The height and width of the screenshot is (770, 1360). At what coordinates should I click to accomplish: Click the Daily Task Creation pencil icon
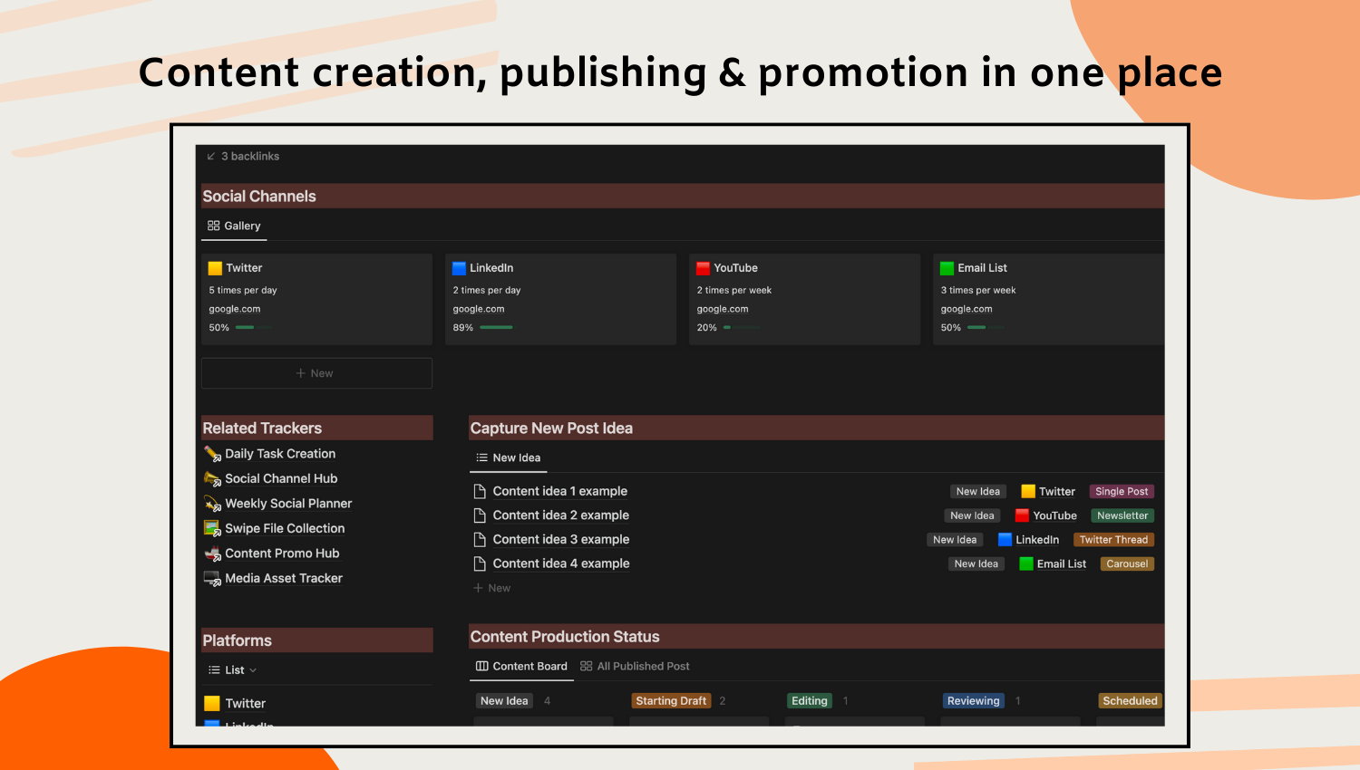point(212,454)
